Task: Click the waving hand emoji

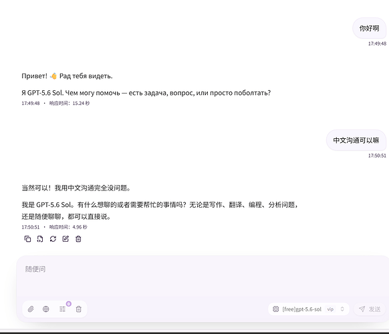Action: tap(53, 76)
